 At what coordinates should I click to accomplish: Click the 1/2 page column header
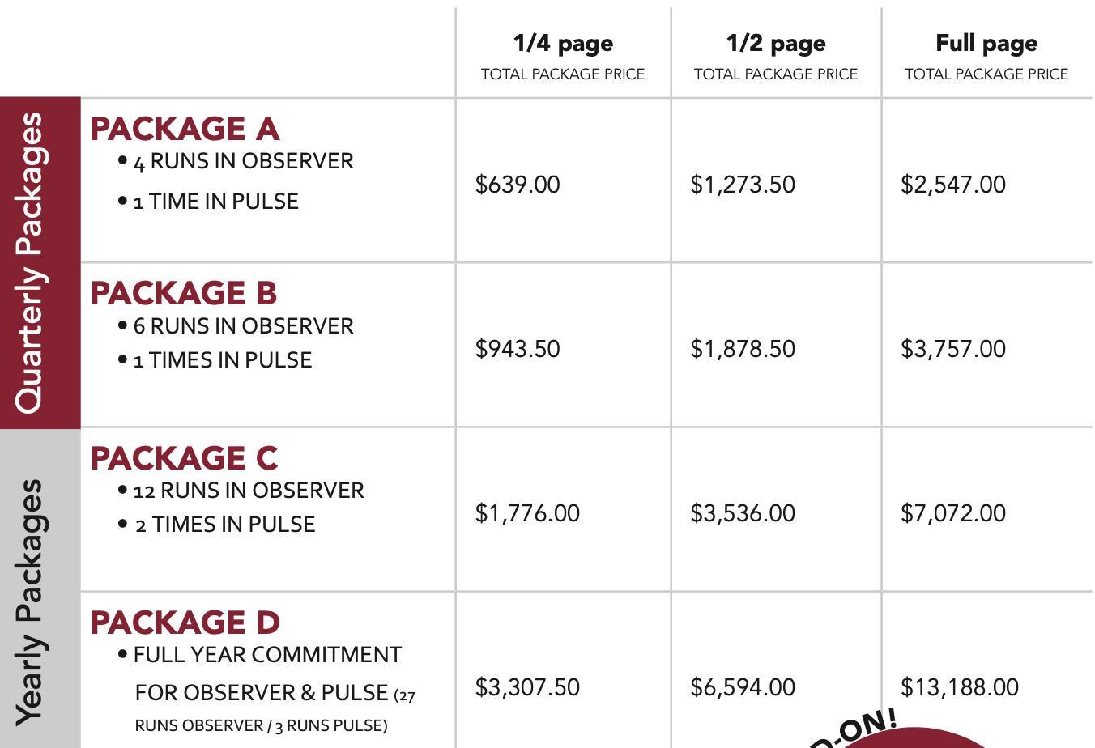pyautogui.click(x=776, y=43)
